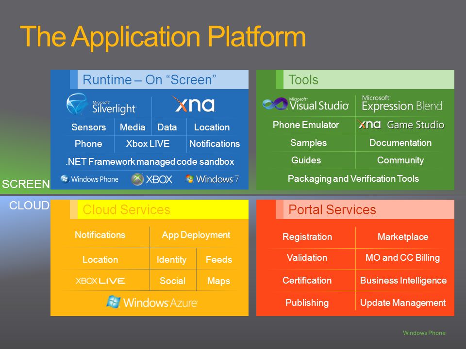Click Media in the Runtime box
This screenshot has width=466, height=349.
click(133, 127)
